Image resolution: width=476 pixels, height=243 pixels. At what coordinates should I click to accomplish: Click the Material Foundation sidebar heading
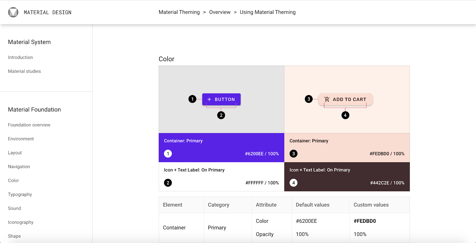tap(35, 110)
